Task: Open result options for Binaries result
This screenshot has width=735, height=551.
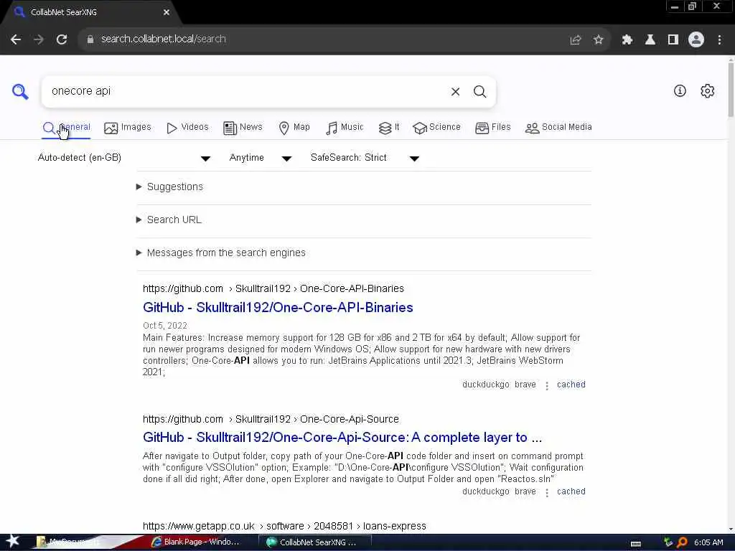Action: 546,385
